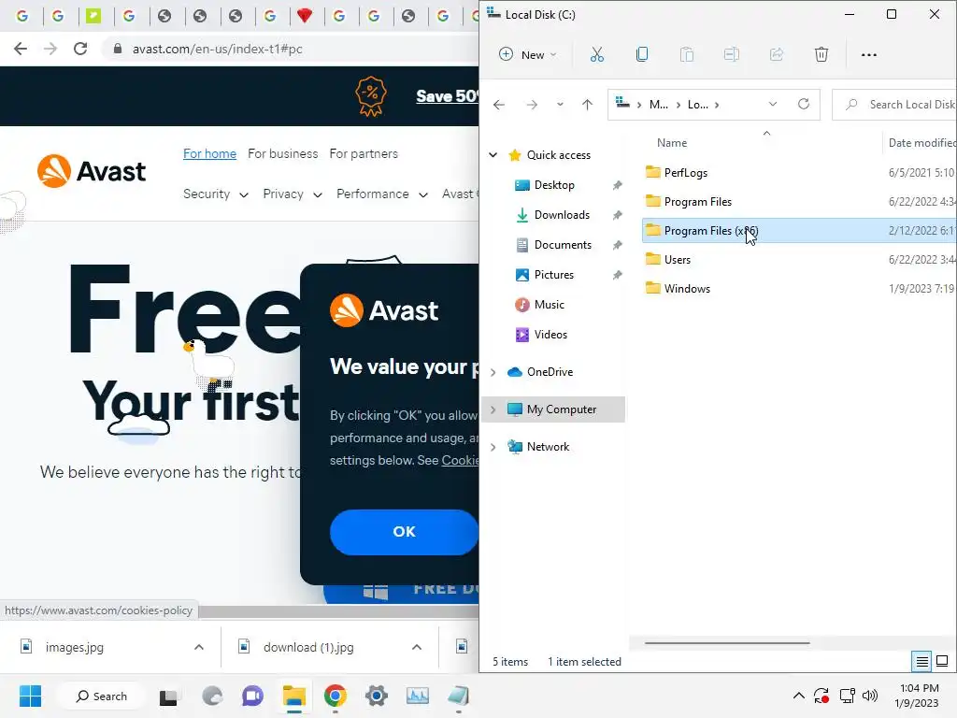Switch to details view in Explorer status bar
Viewport: 957px width, 718px height.
(921, 661)
